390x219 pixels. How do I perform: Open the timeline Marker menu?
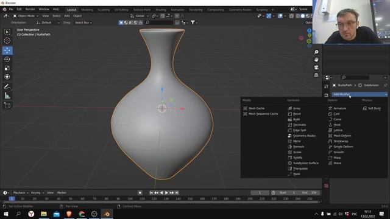pyautogui.click(x=62, y=193)
